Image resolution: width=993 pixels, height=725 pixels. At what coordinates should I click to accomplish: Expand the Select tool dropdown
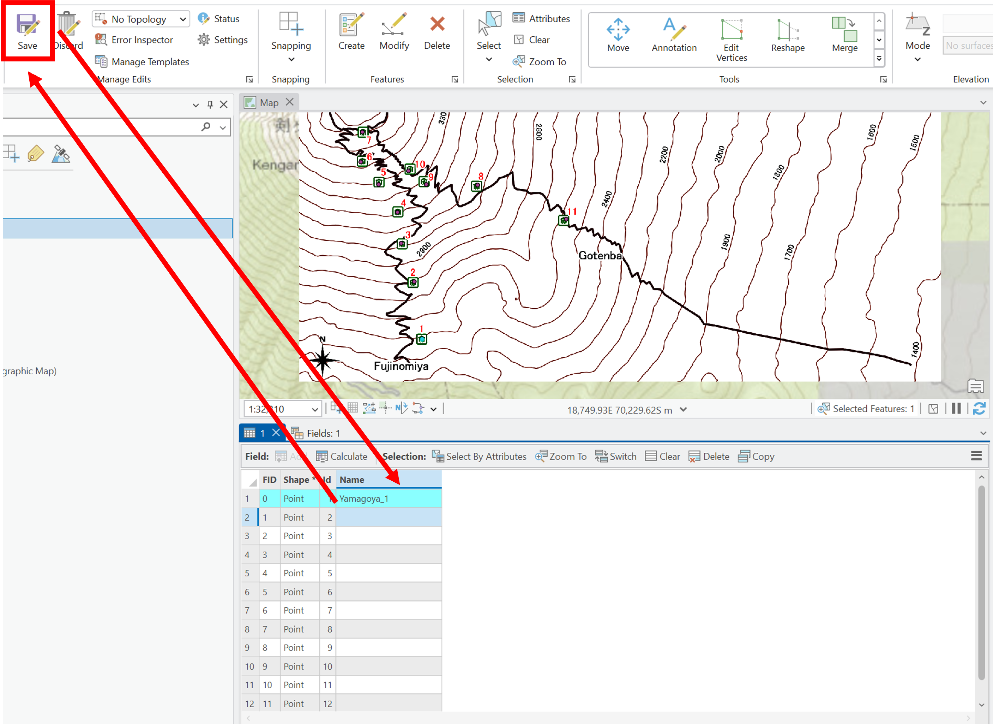489,59
